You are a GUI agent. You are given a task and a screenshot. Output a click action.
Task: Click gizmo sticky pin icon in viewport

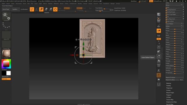[79, 40]
